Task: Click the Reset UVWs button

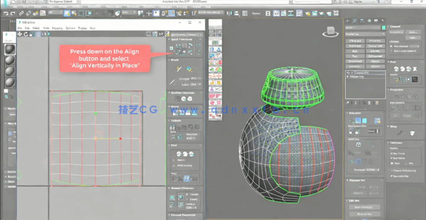Action: click(397, 32)
